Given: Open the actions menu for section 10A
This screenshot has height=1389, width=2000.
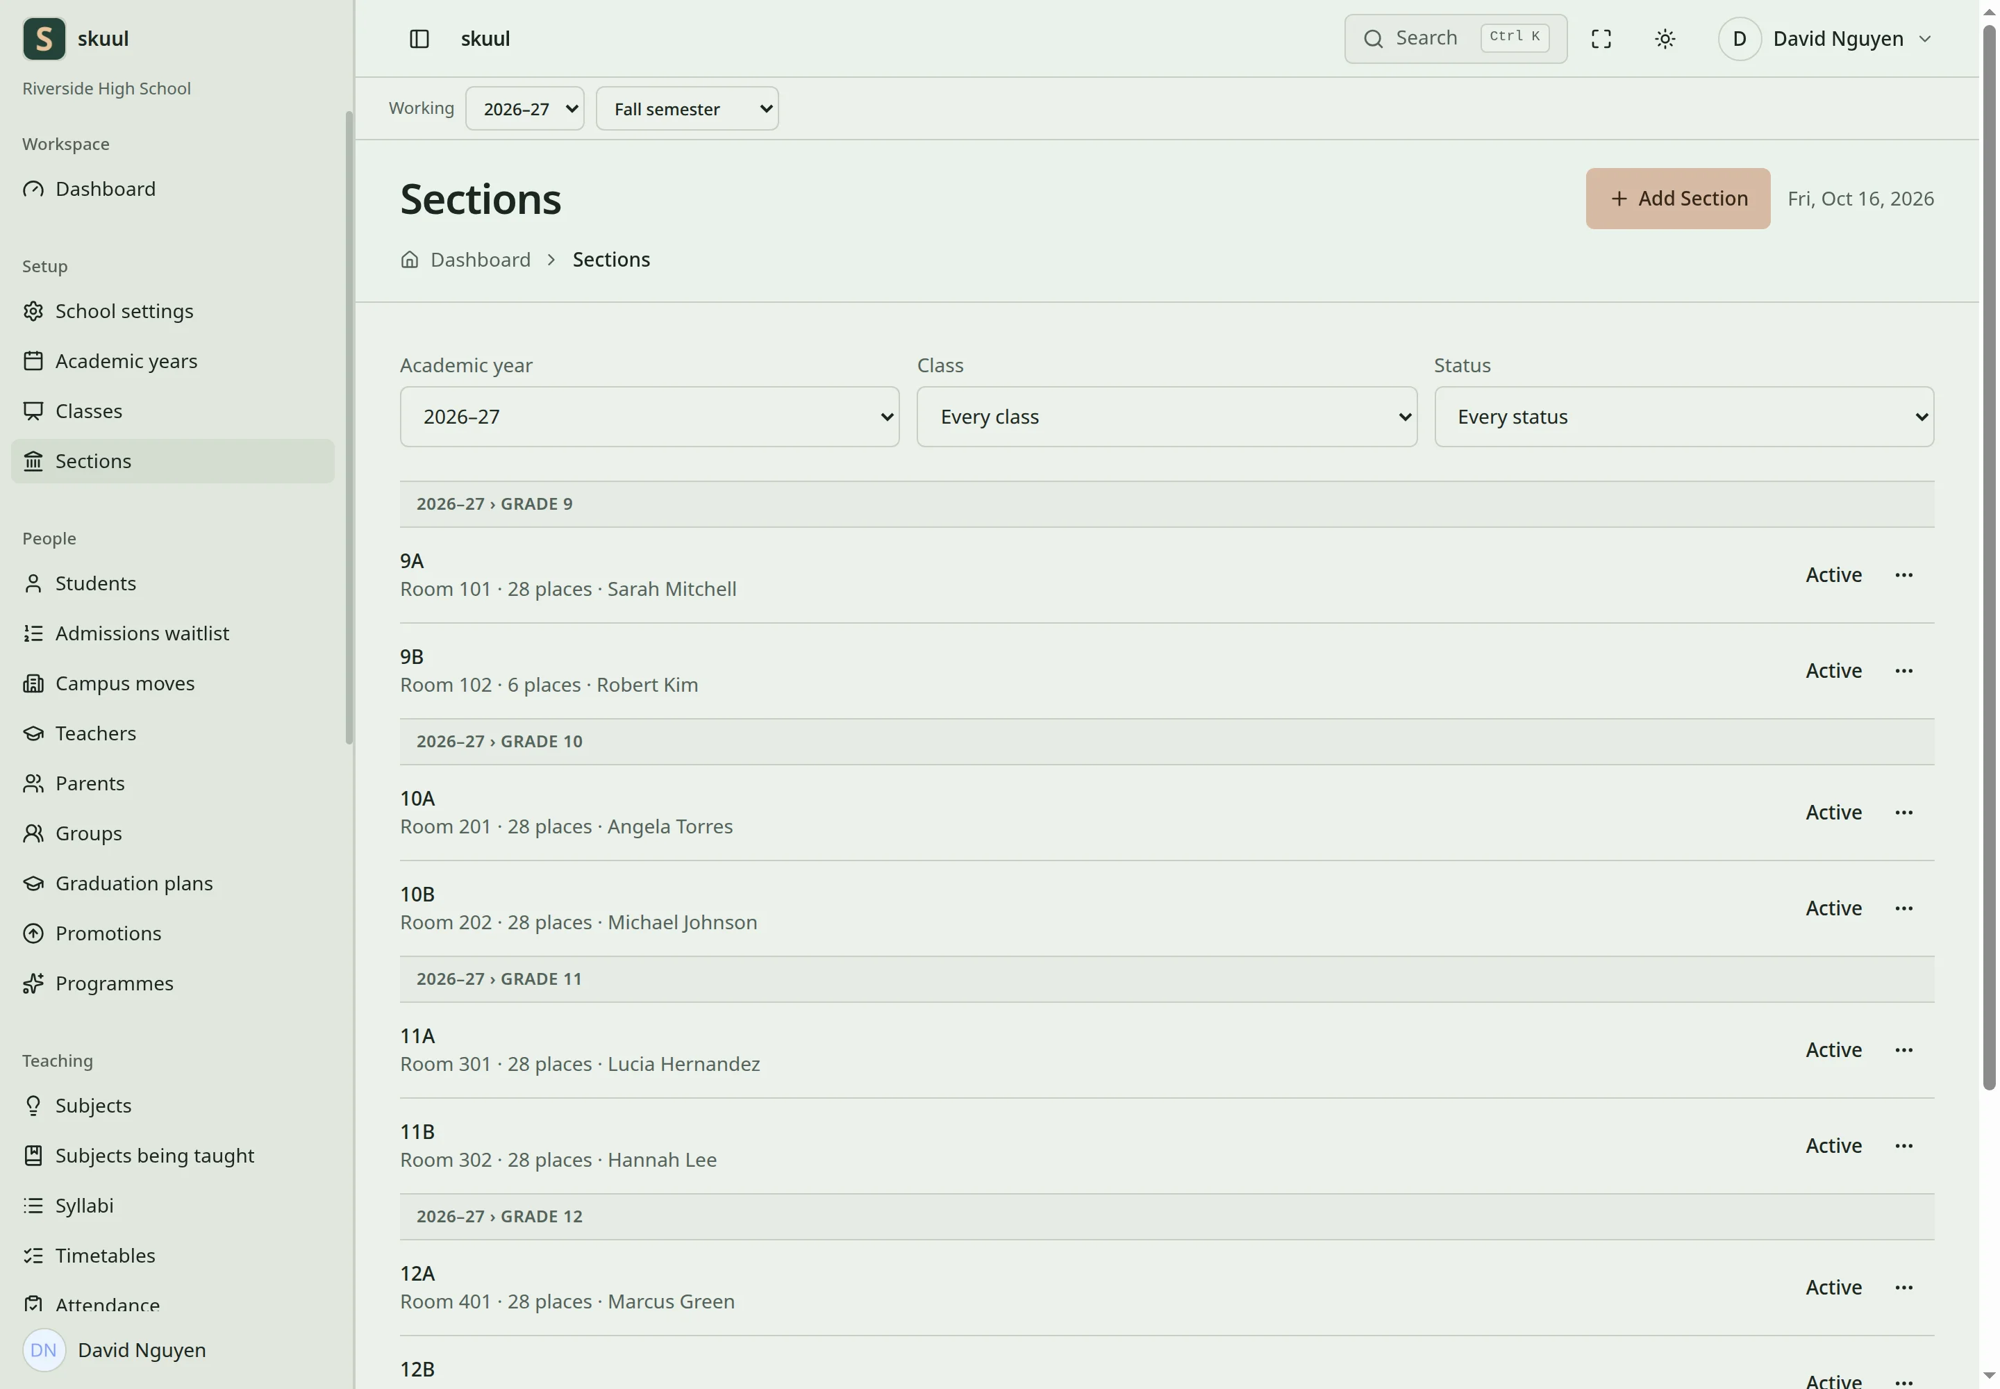Looking at the screenshot, I should tap(1903, 812).
